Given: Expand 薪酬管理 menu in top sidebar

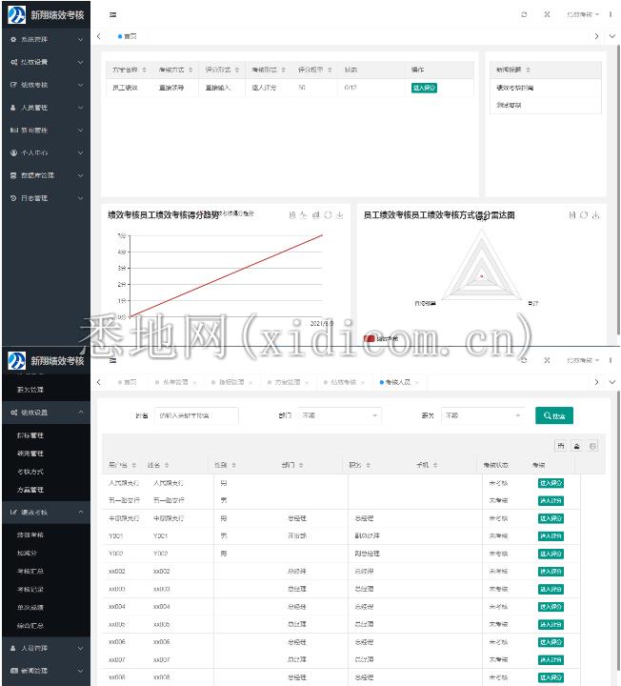Looking at the screenshot, I should pyautogui.click(x=46, y=131).
